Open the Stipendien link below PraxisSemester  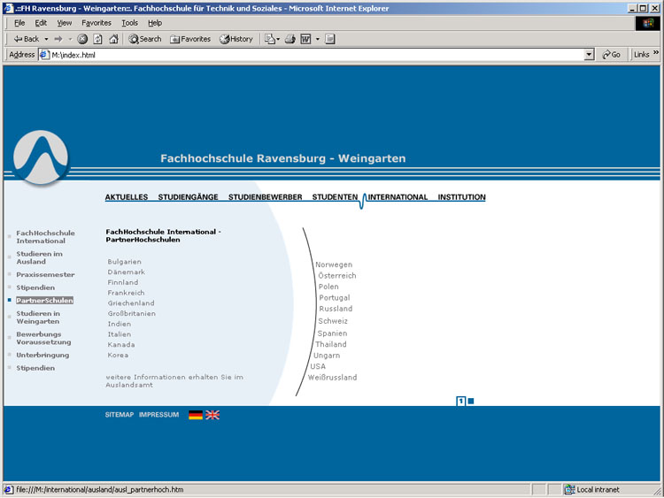tap(35, 287)
